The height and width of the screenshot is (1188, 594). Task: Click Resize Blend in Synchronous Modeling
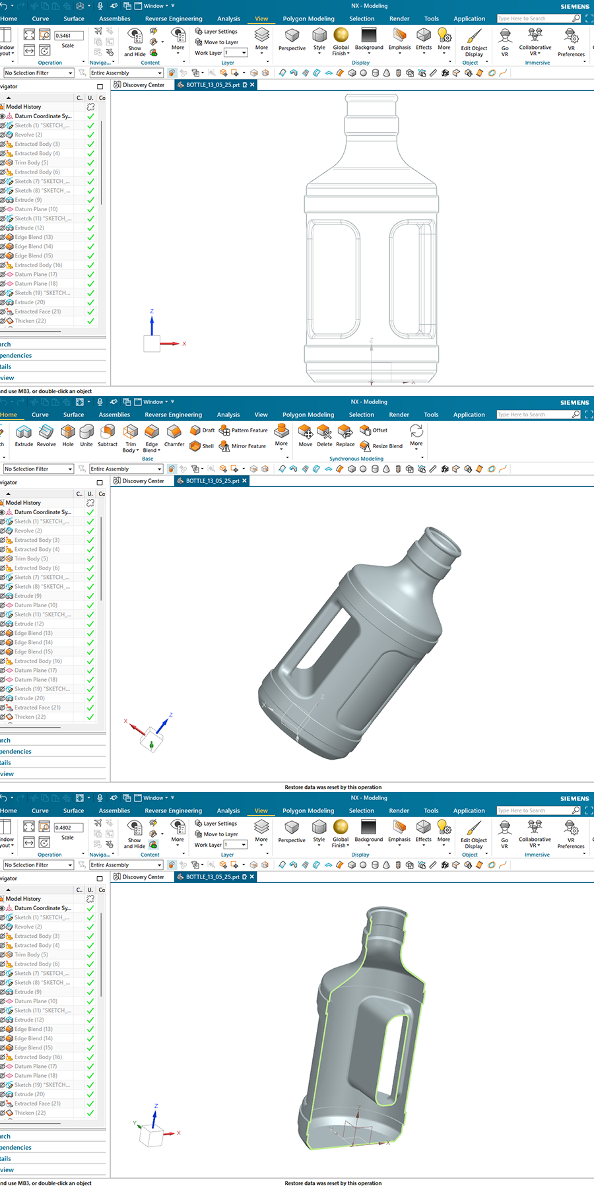click(x=381, y=446)
